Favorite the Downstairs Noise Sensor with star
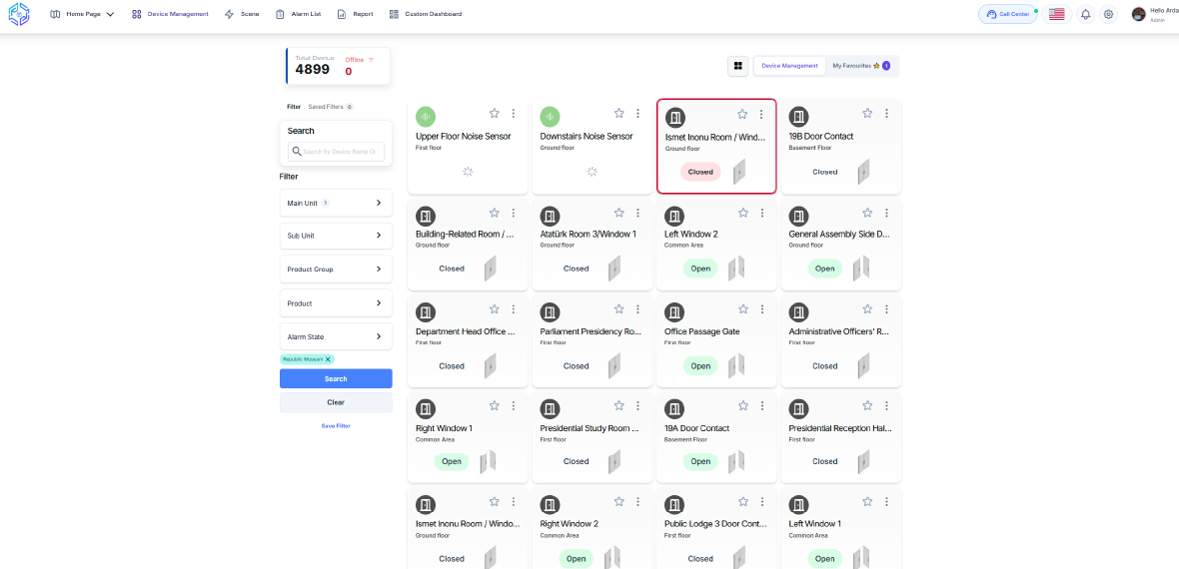This screenshot has width=1179, height=569. [618, 114]
